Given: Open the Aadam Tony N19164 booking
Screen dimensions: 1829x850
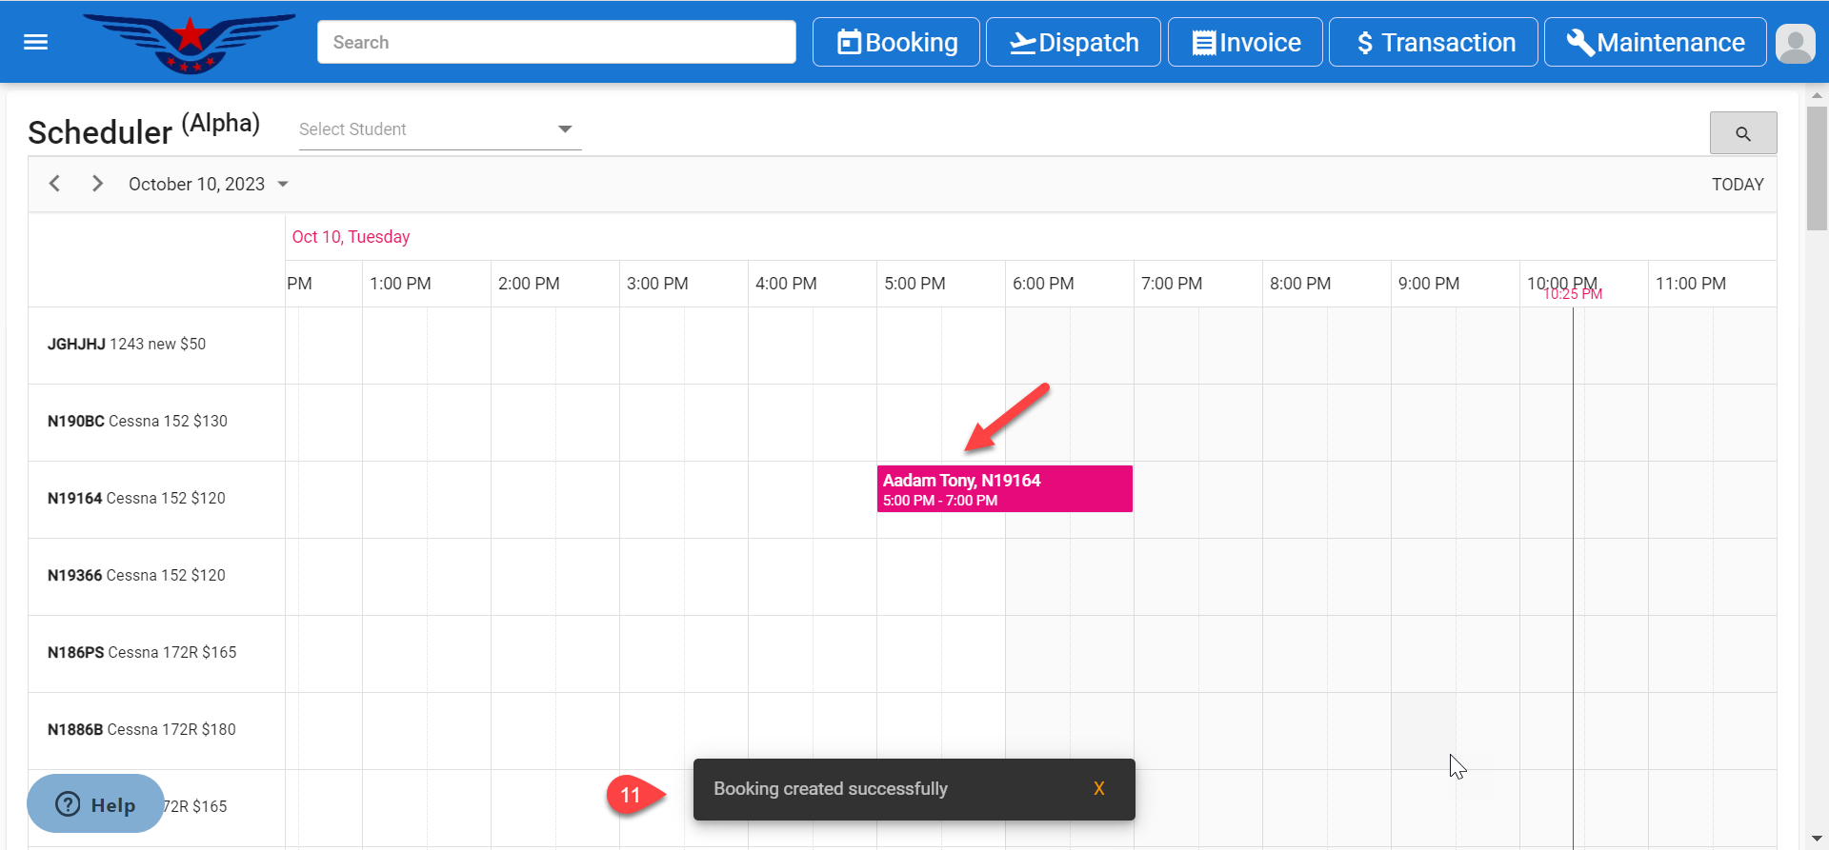Looking at the screenshot, I should pyautogui.click(x=1004, y=489).
